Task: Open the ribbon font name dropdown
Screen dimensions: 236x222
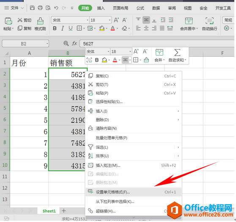Action: point(88,20)
